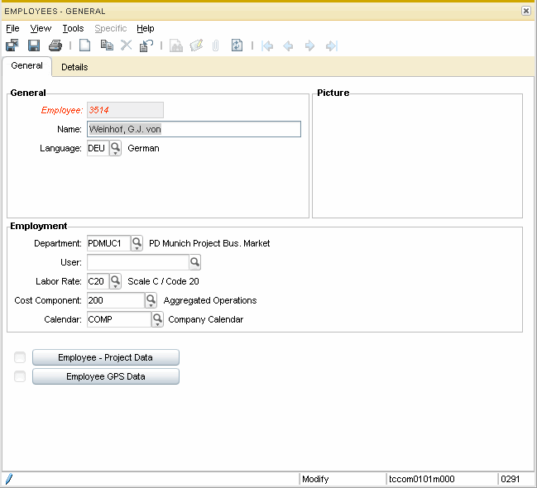Click the empty User input field

pos(137,262)
